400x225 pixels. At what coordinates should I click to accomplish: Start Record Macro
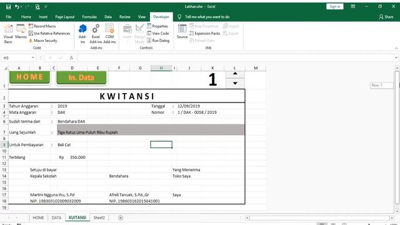point(42,26)
